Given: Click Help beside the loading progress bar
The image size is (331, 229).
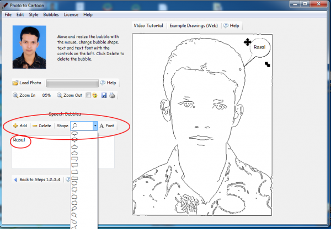Looking at the screenshot, I should pyautogui.click(x=108, y=83).
